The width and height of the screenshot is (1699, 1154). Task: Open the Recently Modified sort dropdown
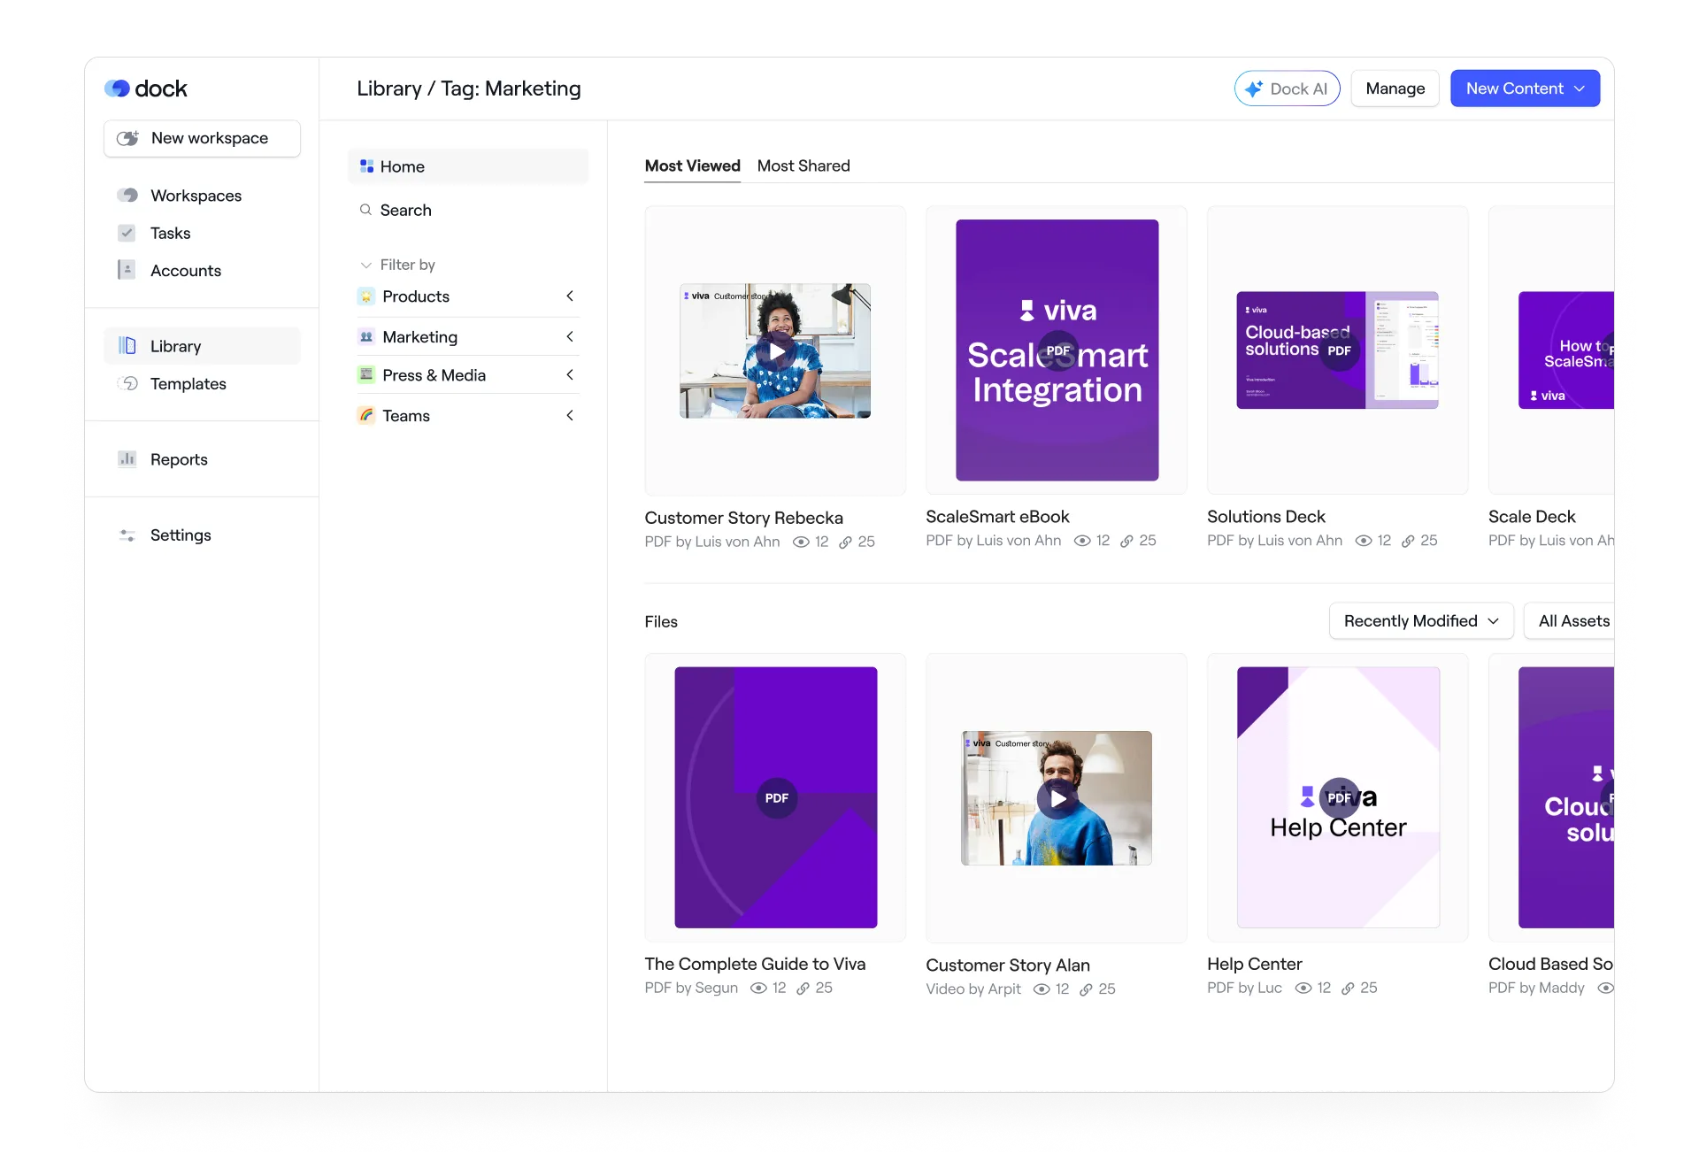1420,620
